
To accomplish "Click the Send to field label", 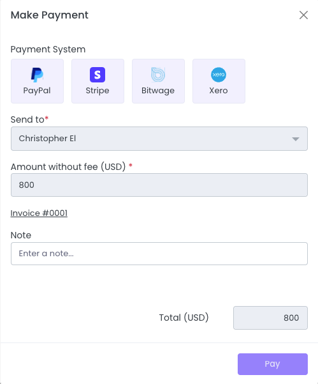I will [27, 119].
